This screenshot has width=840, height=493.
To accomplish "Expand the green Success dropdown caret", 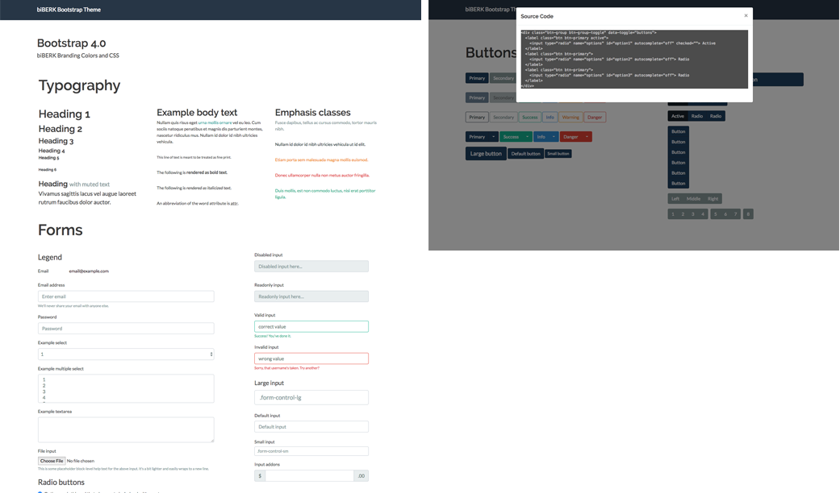I will pyautogui.click(x=526, y=137).
